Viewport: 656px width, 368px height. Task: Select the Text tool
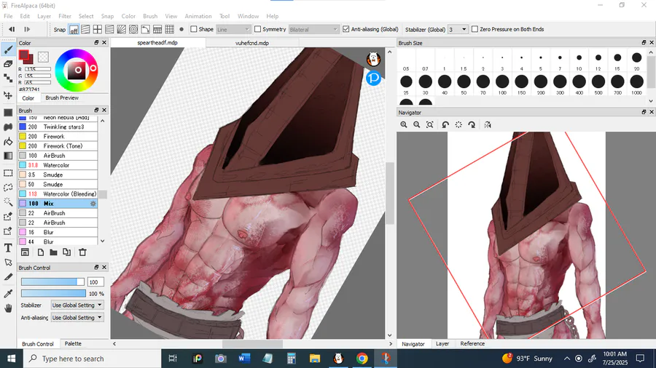tap(8, 248)
